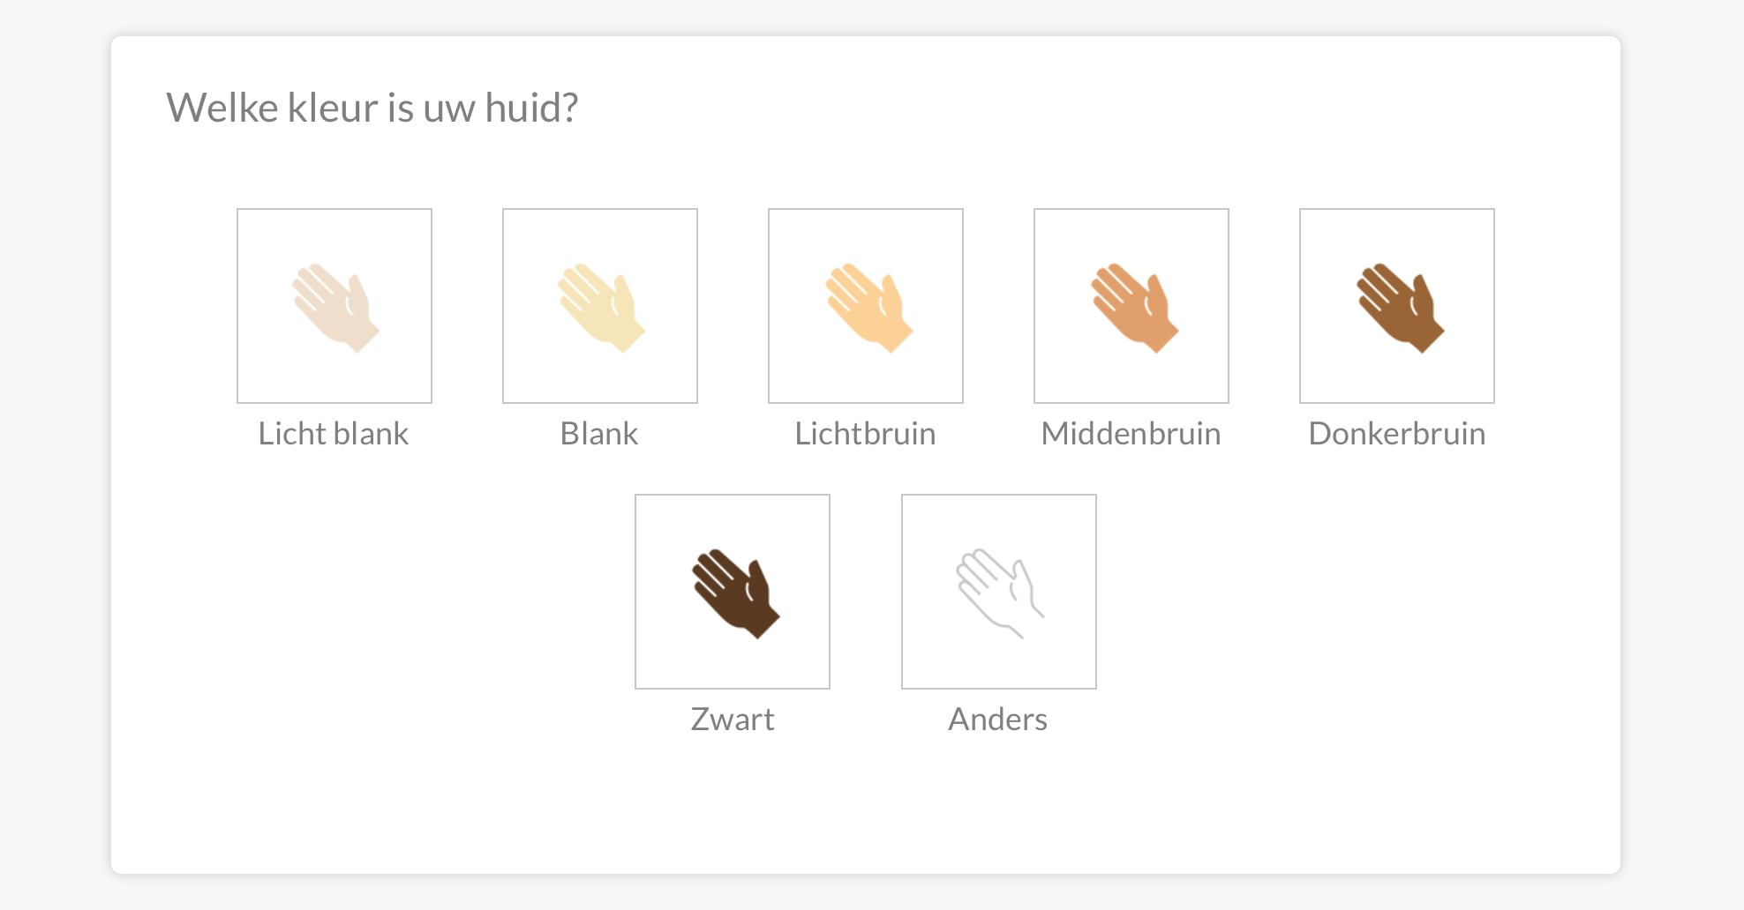Click the 'Lichtbruin' text label

tap(865, 434)
